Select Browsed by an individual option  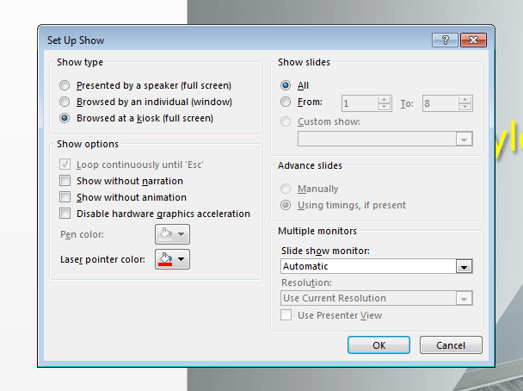[x=65, y=102]
